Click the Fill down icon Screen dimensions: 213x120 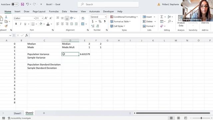click(x=162, y=21)
